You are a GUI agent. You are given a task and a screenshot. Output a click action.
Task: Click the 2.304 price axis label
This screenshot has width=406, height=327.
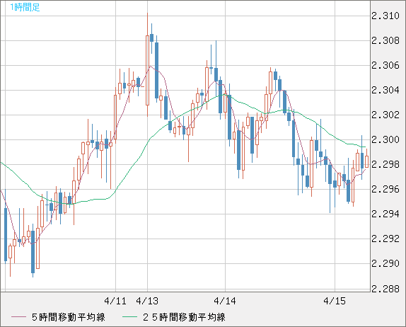coord(385,90)
